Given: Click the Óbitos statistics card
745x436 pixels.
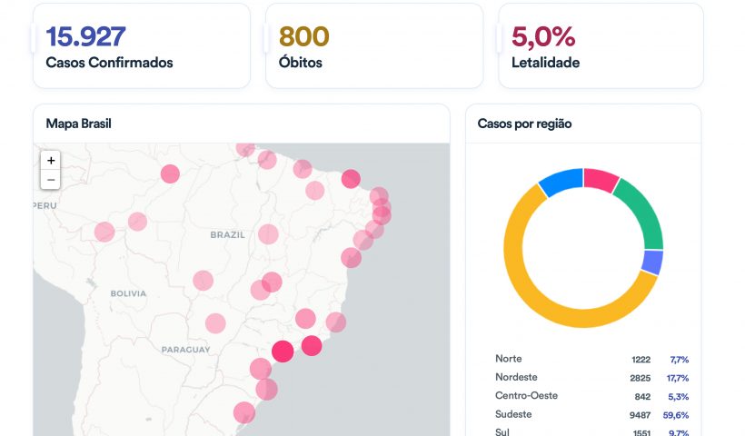Looking at the screenshot, I should point(373,45).
